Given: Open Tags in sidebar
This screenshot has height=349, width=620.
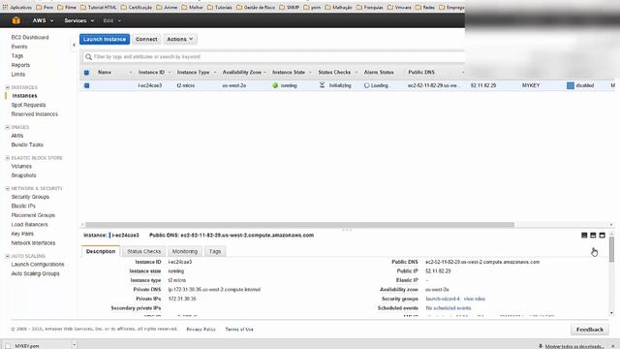Looking at the screenshot, I should coord(17,56).
